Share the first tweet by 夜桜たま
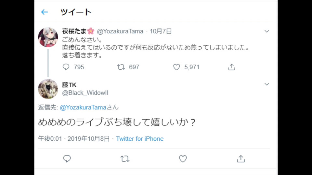 pyautogui.click(x=231, y=67)
